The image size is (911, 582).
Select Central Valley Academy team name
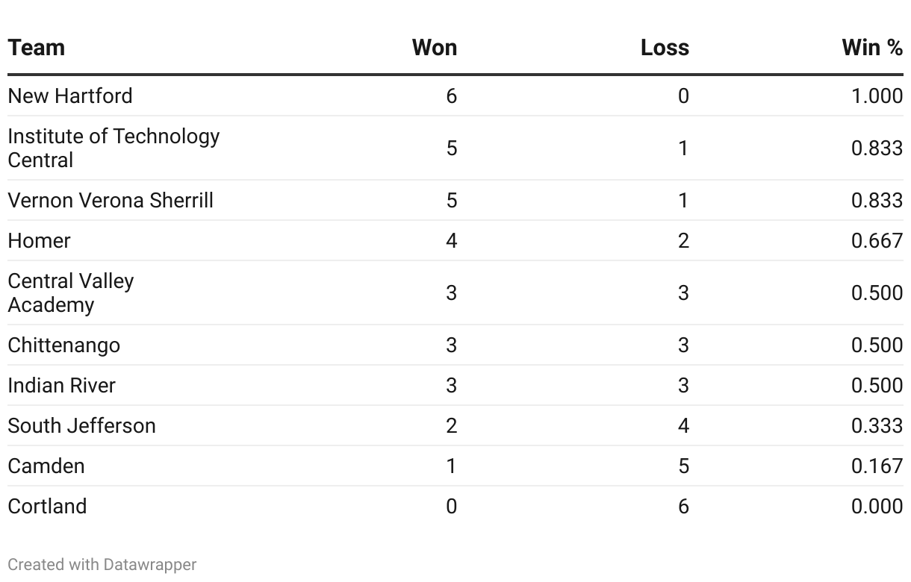(71, 292)
